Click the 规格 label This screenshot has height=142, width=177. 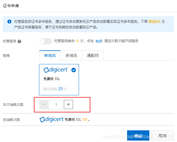click(6, 56)
